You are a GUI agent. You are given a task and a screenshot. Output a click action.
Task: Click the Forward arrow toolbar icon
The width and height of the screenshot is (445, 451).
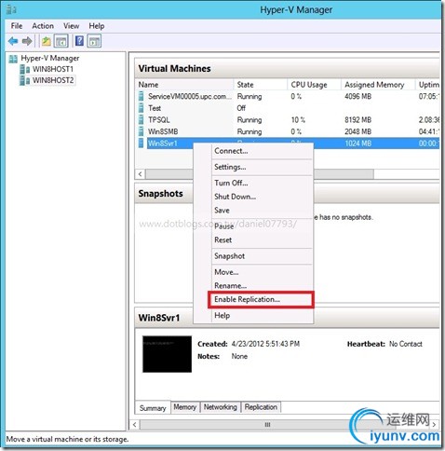[27, 41]
